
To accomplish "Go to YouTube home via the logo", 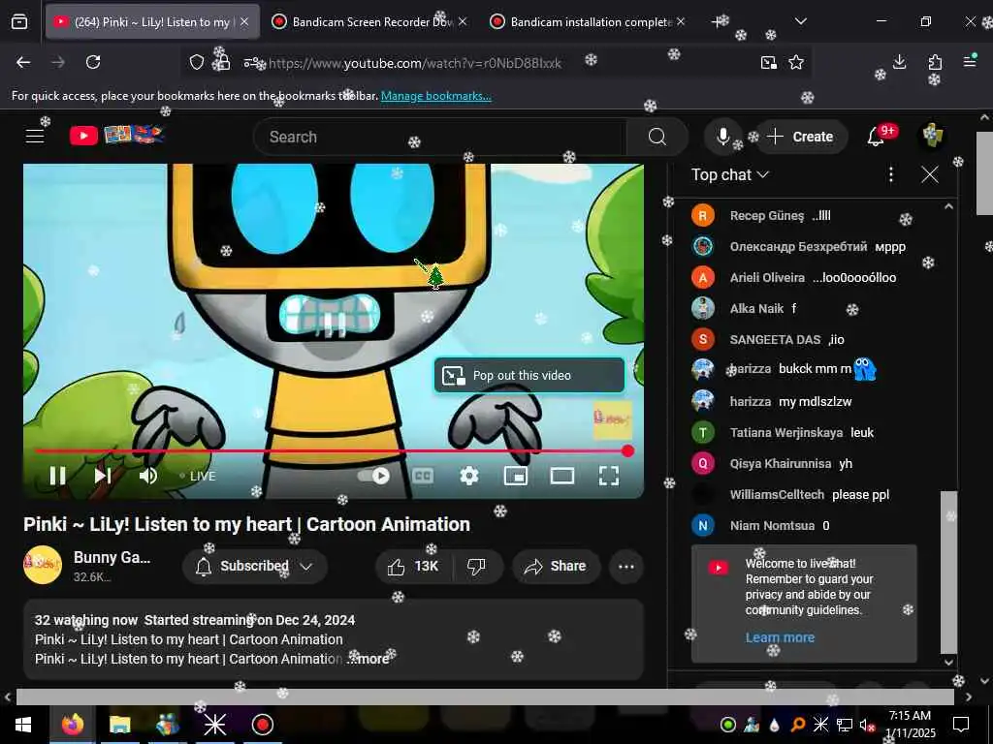I will [x=117, y=135].
